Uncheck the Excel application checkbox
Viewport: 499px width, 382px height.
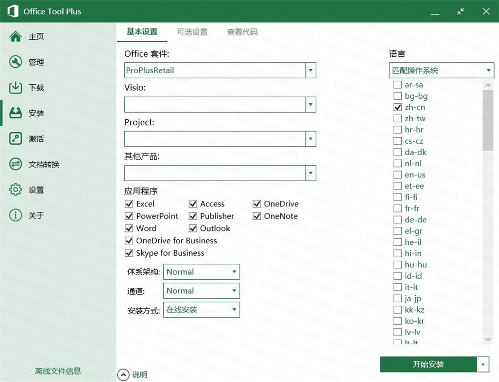(129, 204)
